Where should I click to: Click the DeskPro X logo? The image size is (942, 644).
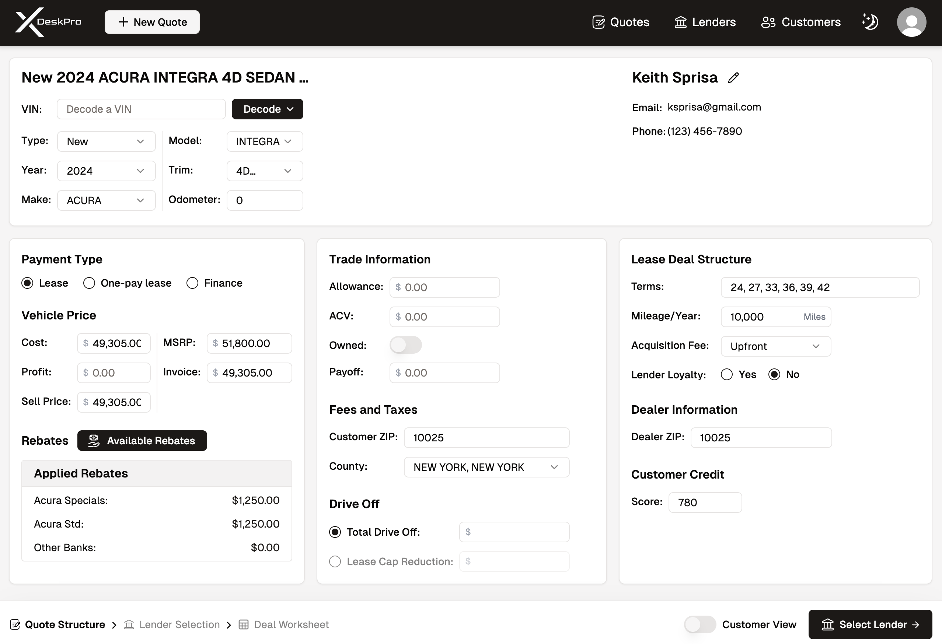pos(48,22)
